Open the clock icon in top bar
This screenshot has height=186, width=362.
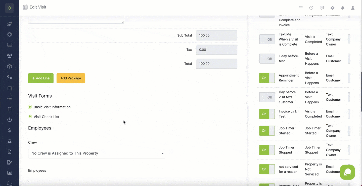tap(311, 8)
